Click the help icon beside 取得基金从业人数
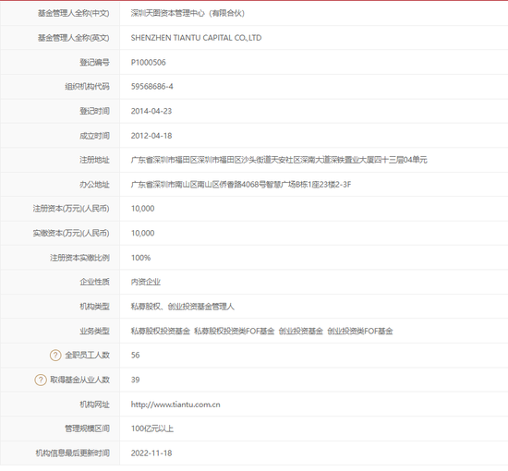The height and width of the screenshot is (471, 508). pyautogui.click(x=41, y=380)
